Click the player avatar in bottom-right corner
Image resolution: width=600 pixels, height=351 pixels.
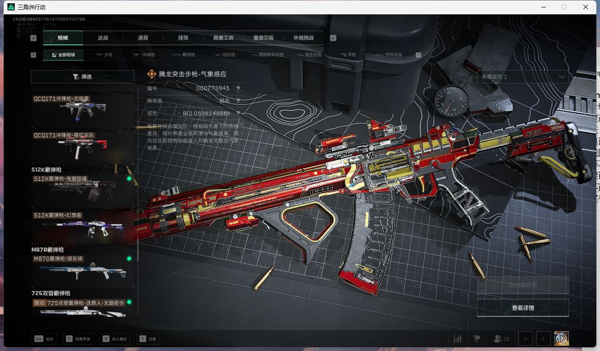coord(561,339)
